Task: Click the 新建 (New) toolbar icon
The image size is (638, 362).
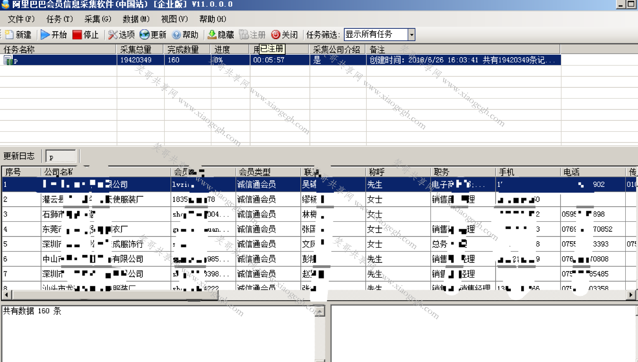Action: pyautogui.click(x=9, y=34)
